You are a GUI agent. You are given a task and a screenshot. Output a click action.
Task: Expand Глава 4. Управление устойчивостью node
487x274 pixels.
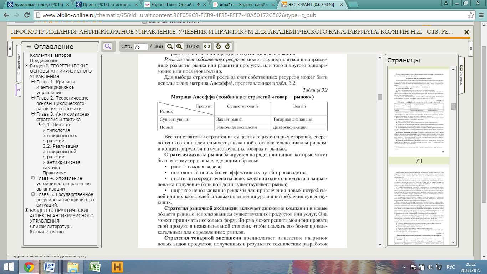pyautogui.click(x=33, y=178)
